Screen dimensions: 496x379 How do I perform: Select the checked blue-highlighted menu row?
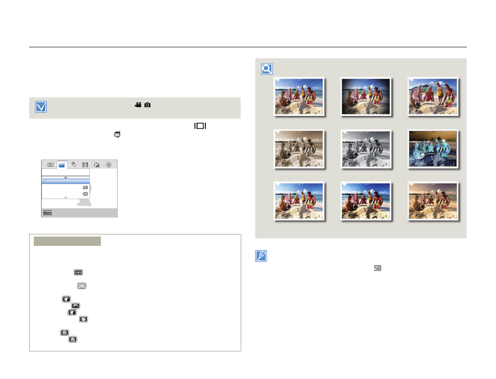pyautogui.click(x=66, y=181)
